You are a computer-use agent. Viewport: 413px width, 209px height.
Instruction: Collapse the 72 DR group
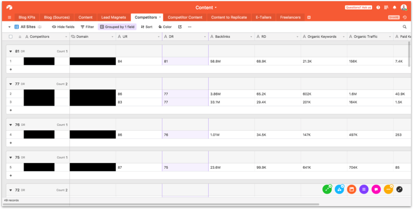11,190
